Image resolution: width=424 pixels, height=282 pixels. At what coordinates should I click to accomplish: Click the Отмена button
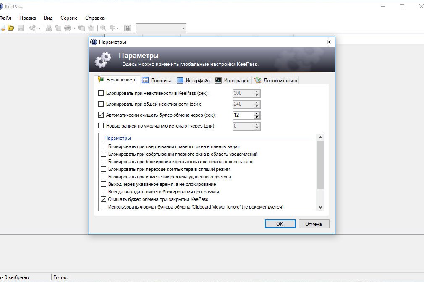pyautogui.click(x=314, y=224)
